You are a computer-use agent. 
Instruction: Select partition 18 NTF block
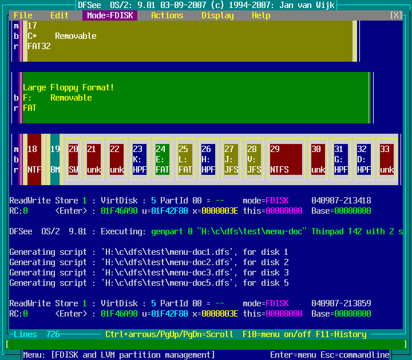coord(34,159)
